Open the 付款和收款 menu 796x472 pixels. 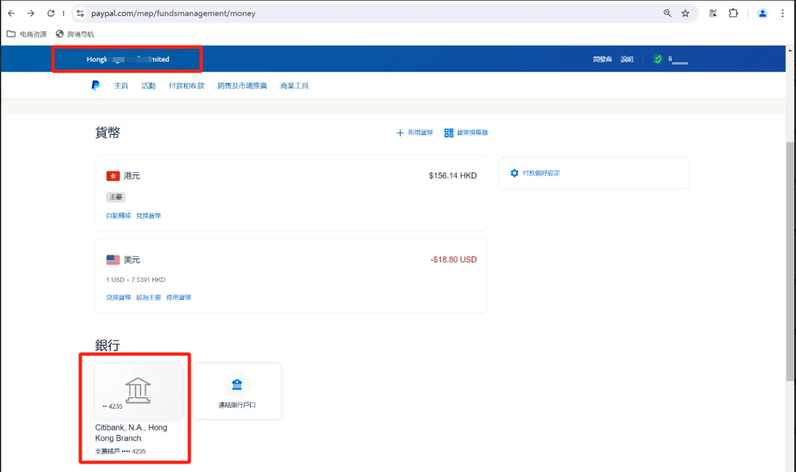(x=186, y=86)
